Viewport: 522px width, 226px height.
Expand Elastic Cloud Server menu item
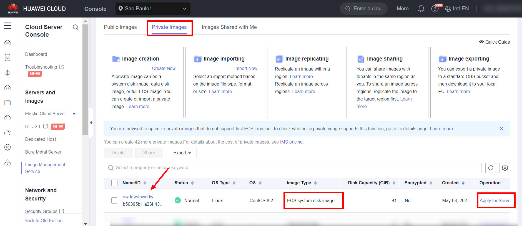pos(74,114)
